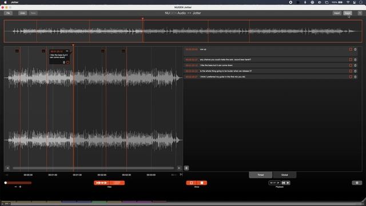This screenshot has height=206, width=366.
Task: Switch to the Global notes tab
Action: click(x=285, y=175)
